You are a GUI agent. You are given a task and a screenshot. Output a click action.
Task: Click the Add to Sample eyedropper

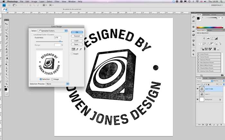77,49
